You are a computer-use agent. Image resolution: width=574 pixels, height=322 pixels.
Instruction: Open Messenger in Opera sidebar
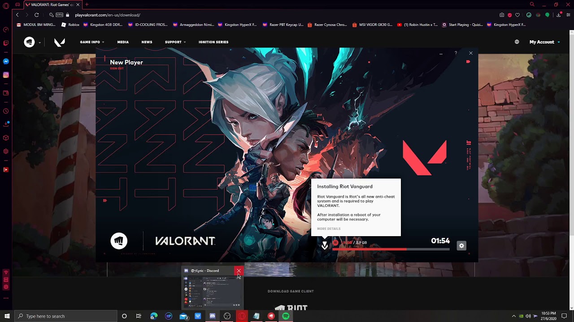6,61
